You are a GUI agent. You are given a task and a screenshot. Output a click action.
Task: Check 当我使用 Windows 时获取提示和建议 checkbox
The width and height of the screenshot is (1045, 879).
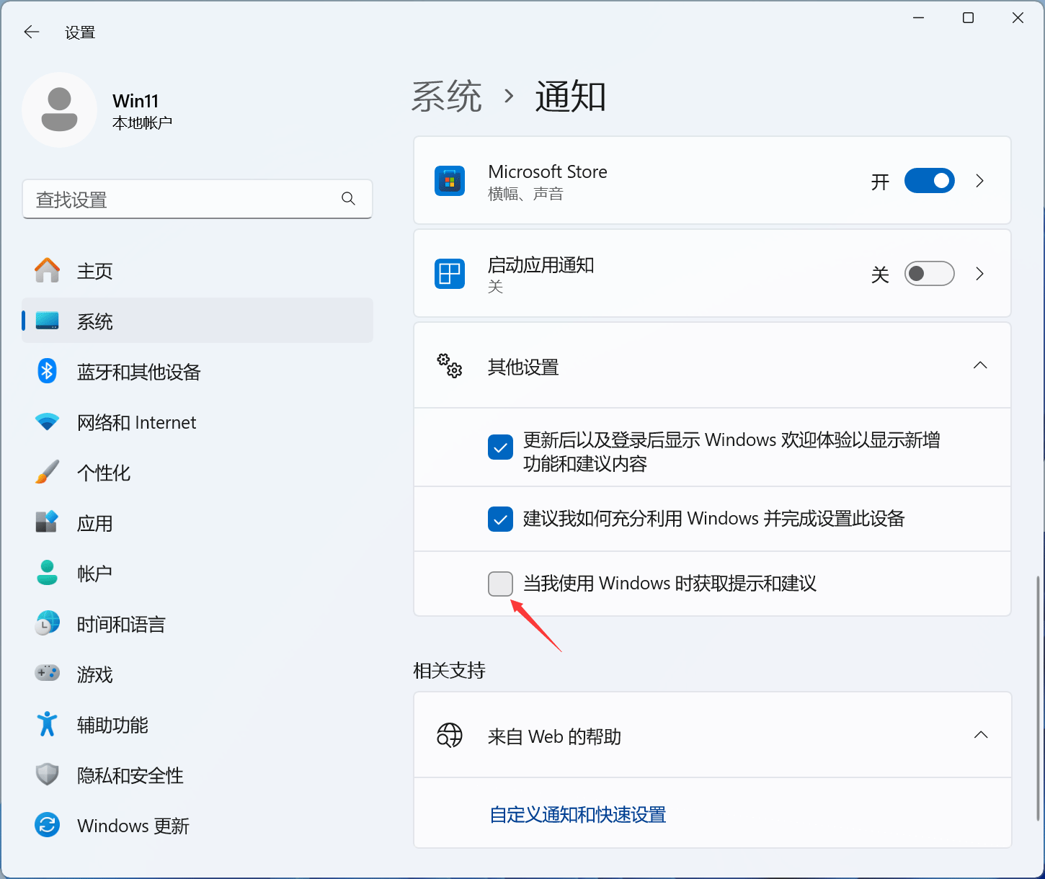[500, 584]
